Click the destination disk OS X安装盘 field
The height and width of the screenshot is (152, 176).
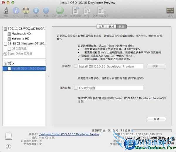(x=111, y=88)
